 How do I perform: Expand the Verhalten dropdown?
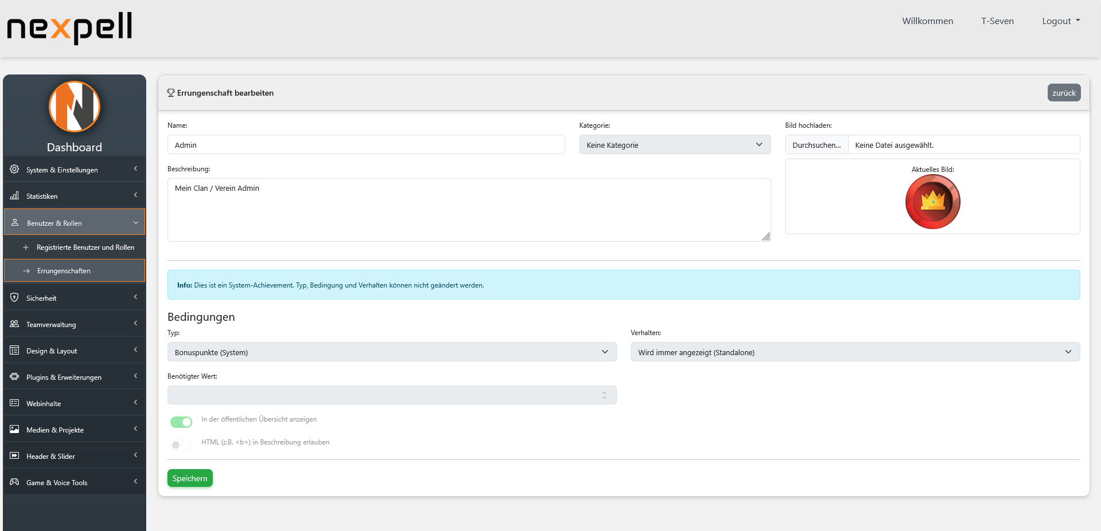click(856, 352)
